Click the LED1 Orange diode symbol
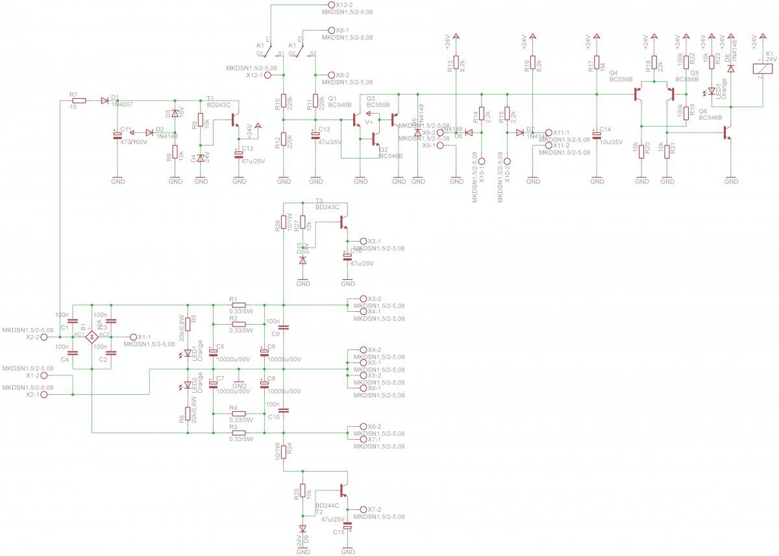 [188, 353]
